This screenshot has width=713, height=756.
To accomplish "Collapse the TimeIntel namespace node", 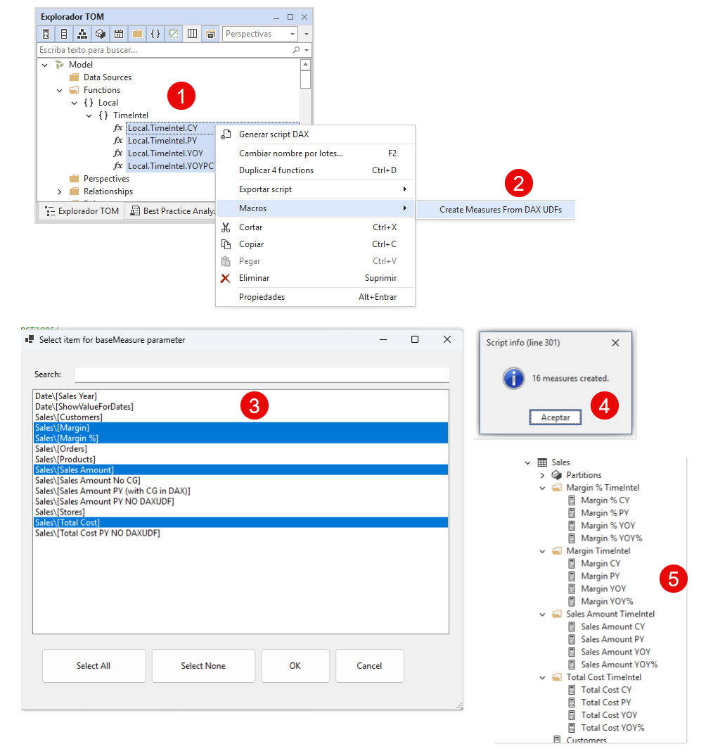I will (x=89, y=115).
